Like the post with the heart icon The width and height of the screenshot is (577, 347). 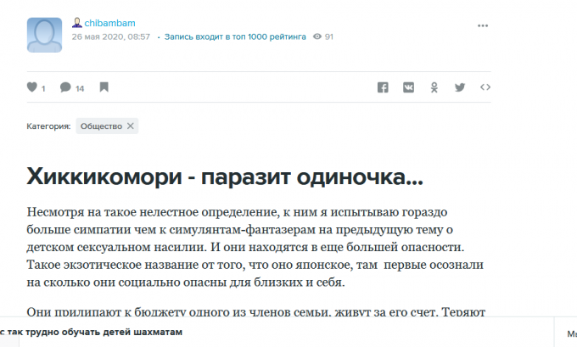[32, 87]
